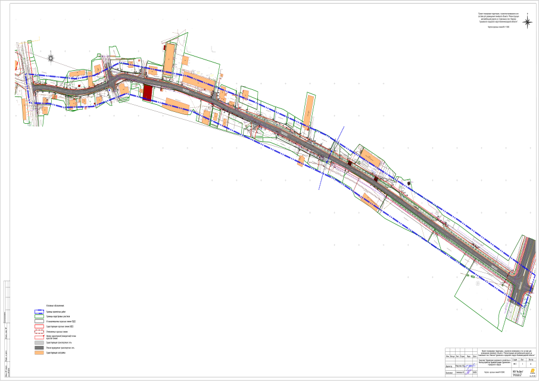Click the black outlined red-line legend symbol
Image resolution: width=539 pixels, height=381 pixels.
(40, 322)
